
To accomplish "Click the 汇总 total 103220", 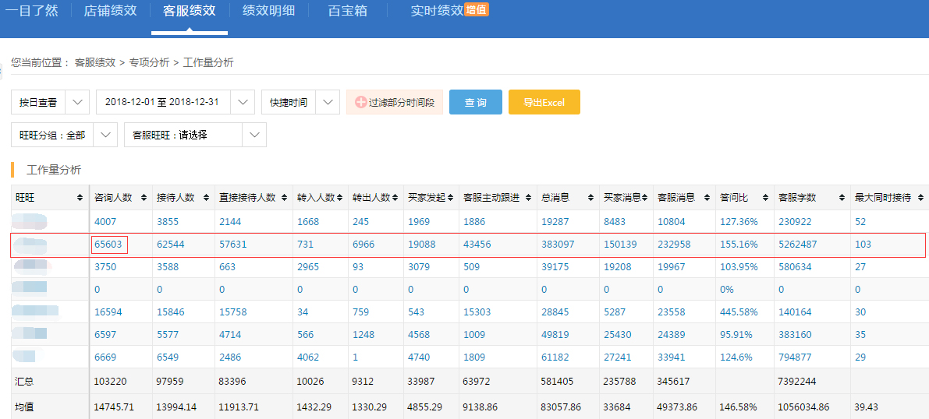I will (x=110, y=382).
